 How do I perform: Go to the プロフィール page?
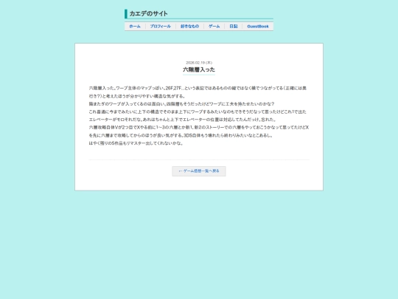click(x=161, y=27)
